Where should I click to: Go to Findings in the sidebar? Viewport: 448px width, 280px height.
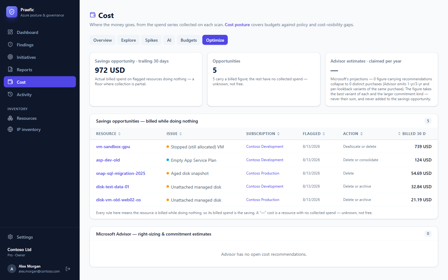pos(40,44)
